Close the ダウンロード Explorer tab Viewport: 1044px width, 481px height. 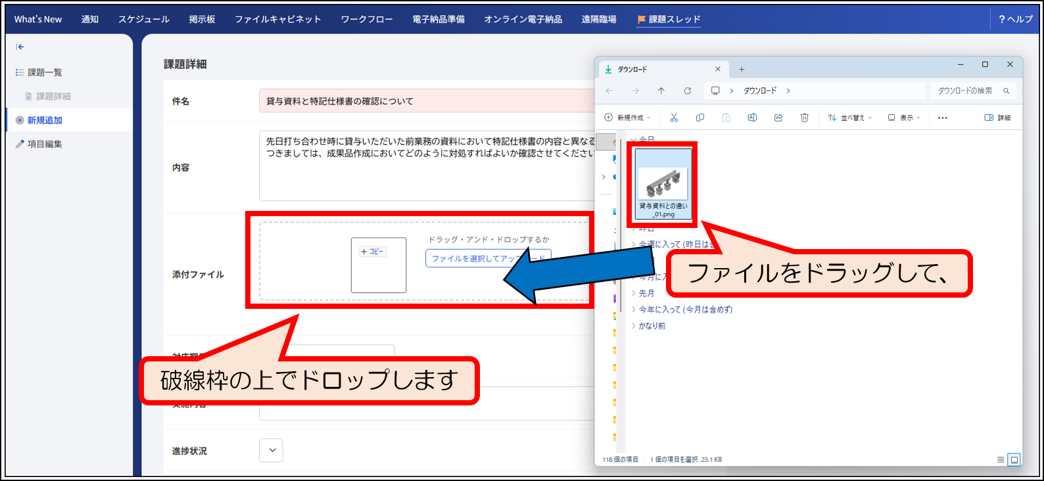coord(718,69)
